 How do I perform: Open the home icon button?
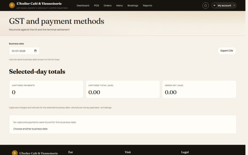pyautogui.click(x=205, y=6)
